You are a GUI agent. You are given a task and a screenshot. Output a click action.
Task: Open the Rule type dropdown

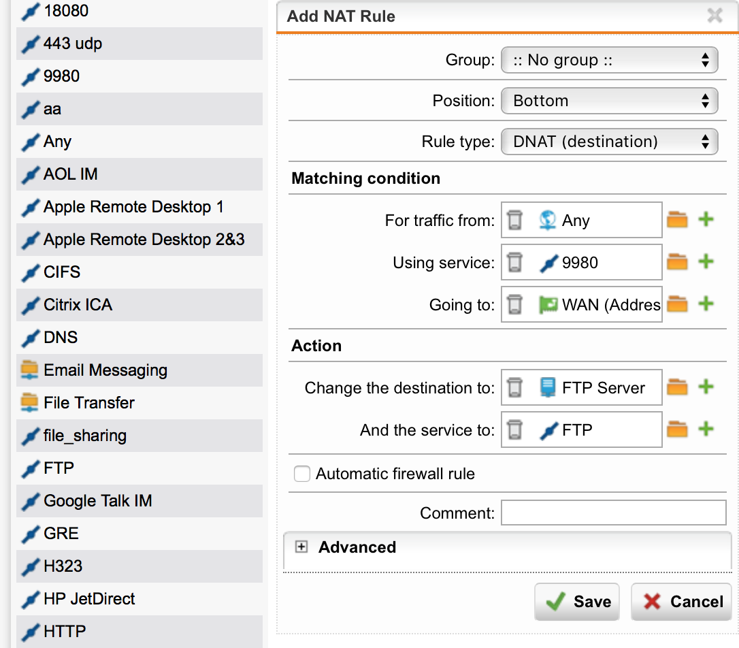[610, 142]
